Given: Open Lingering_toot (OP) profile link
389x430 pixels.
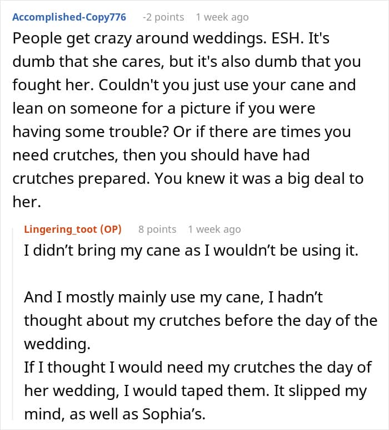Looking at the screenshot, I should tap(73, 229).
